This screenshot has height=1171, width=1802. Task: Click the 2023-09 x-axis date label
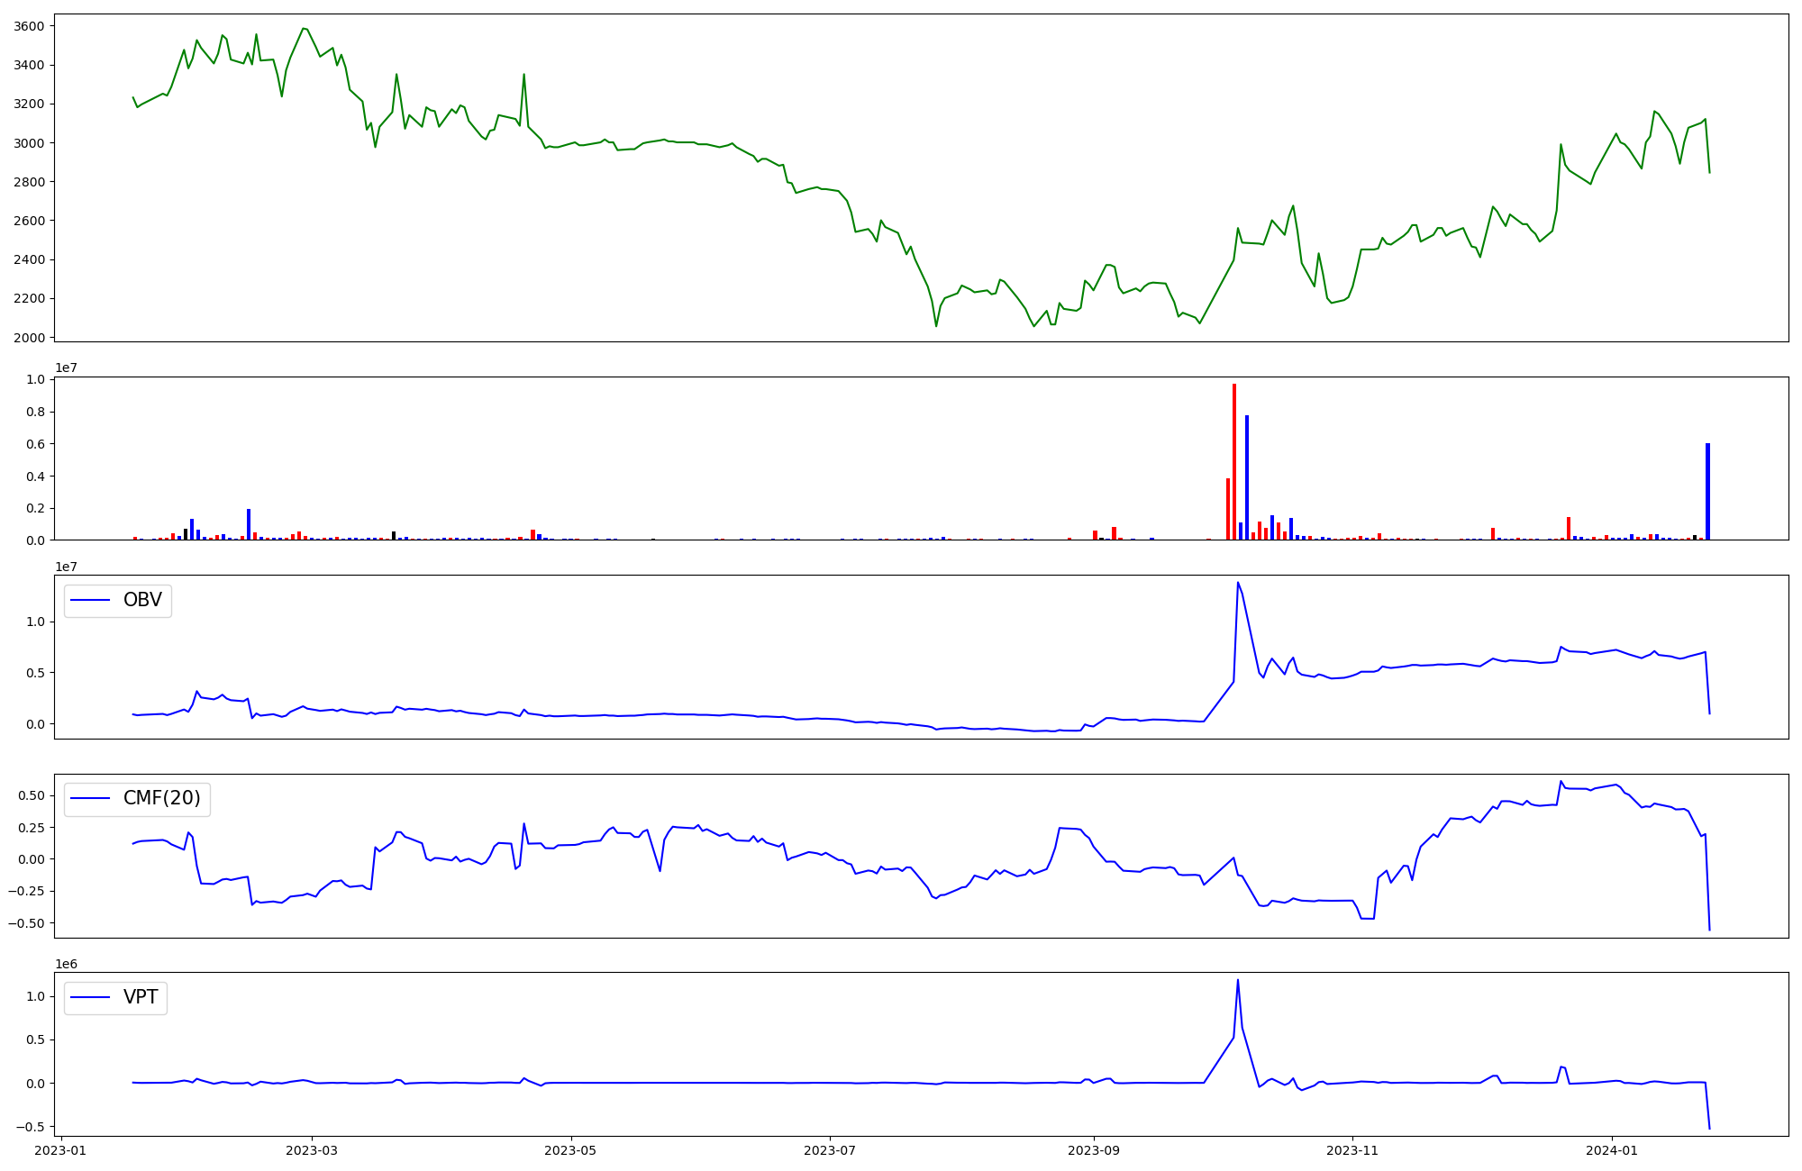[1094, 1150]
